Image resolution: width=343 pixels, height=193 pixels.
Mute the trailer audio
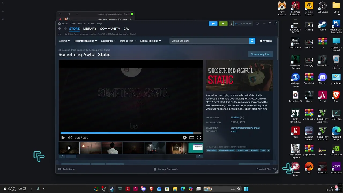point(70,138)
